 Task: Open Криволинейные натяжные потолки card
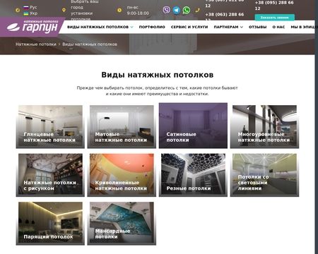122,175
